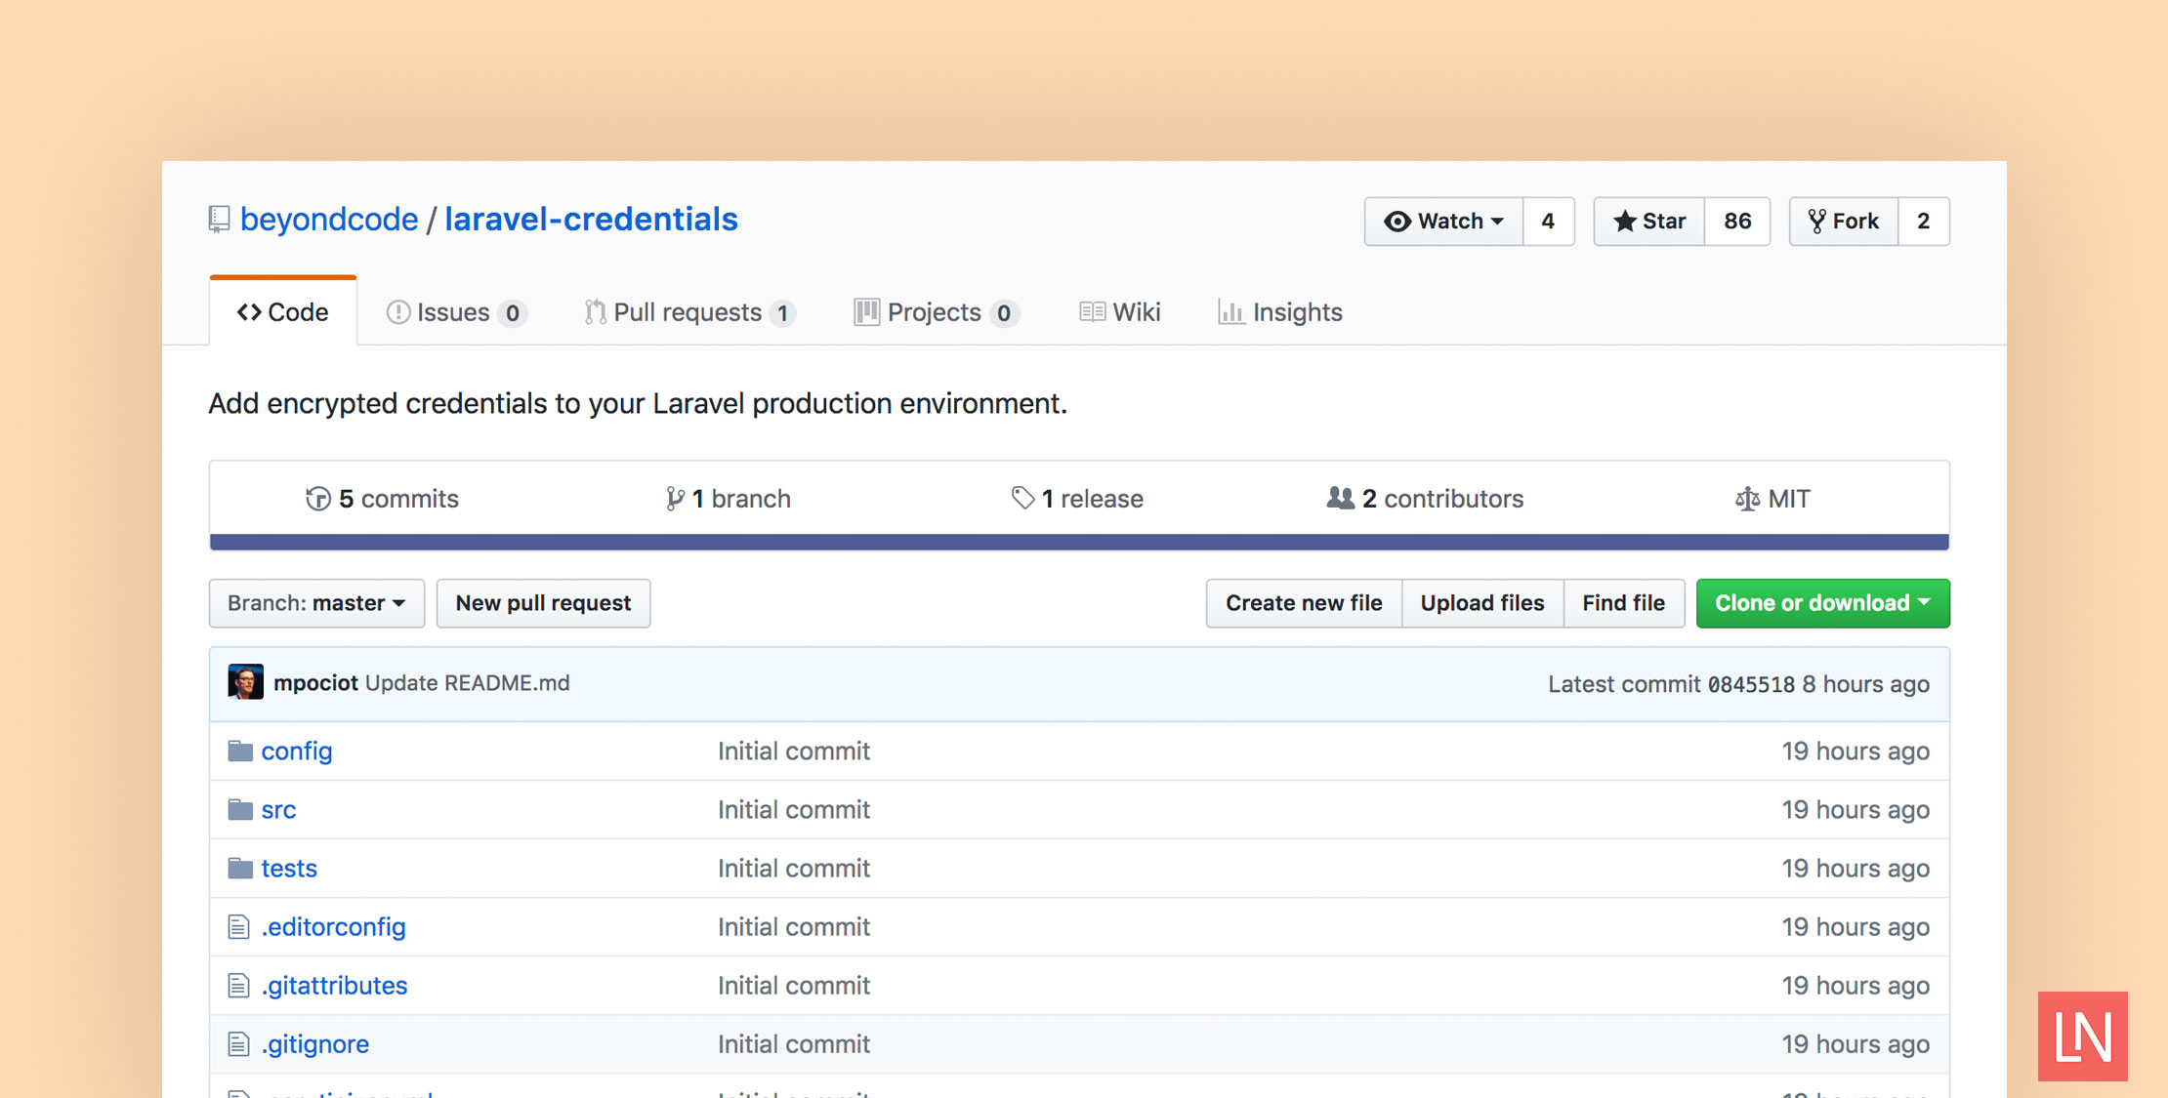Click Upload files button
This screenshot has width=2168, height=1098.
(1482, 603)
